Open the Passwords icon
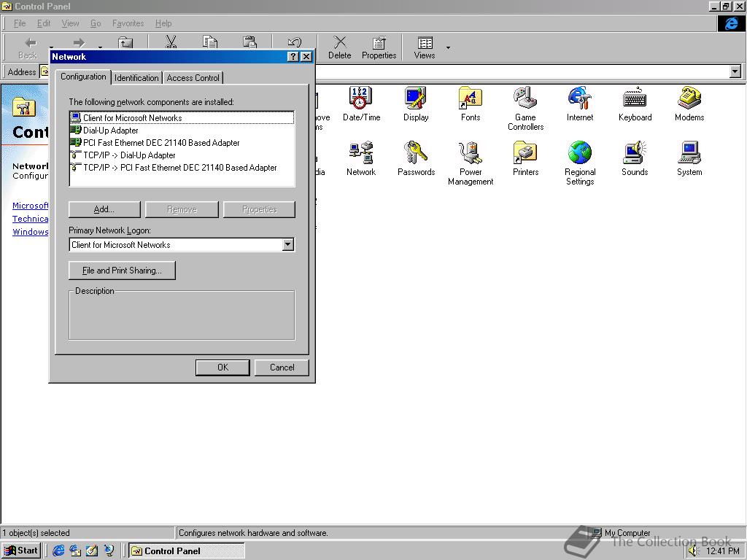747x560 pixels. click(x=416, y=158)
